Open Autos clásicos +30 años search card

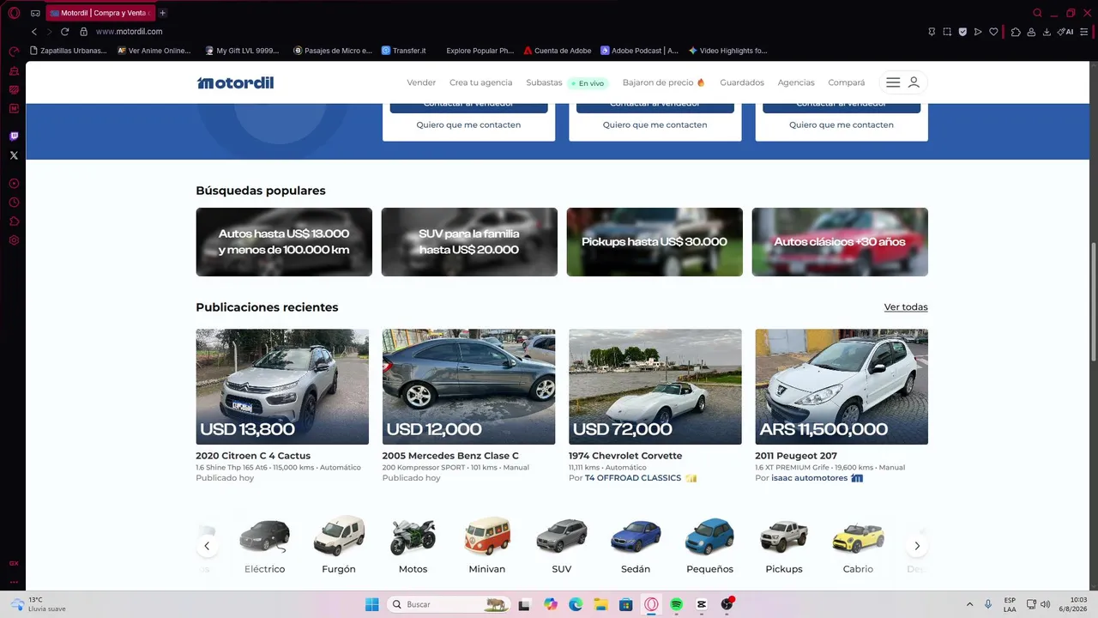(x=840, y=242)
